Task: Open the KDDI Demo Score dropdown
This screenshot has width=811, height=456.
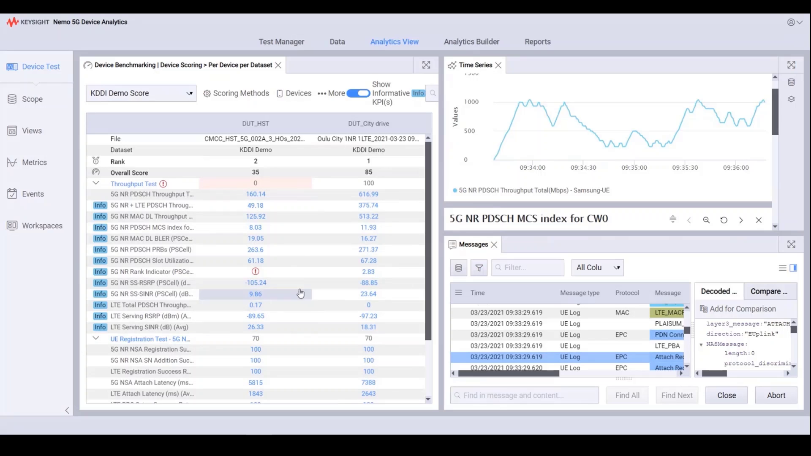Action: click(x=141, y=93)
